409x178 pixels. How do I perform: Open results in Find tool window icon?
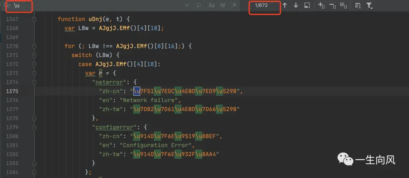307,5
